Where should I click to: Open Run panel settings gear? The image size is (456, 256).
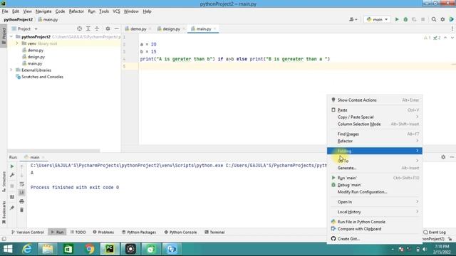(x=443, y=157)
